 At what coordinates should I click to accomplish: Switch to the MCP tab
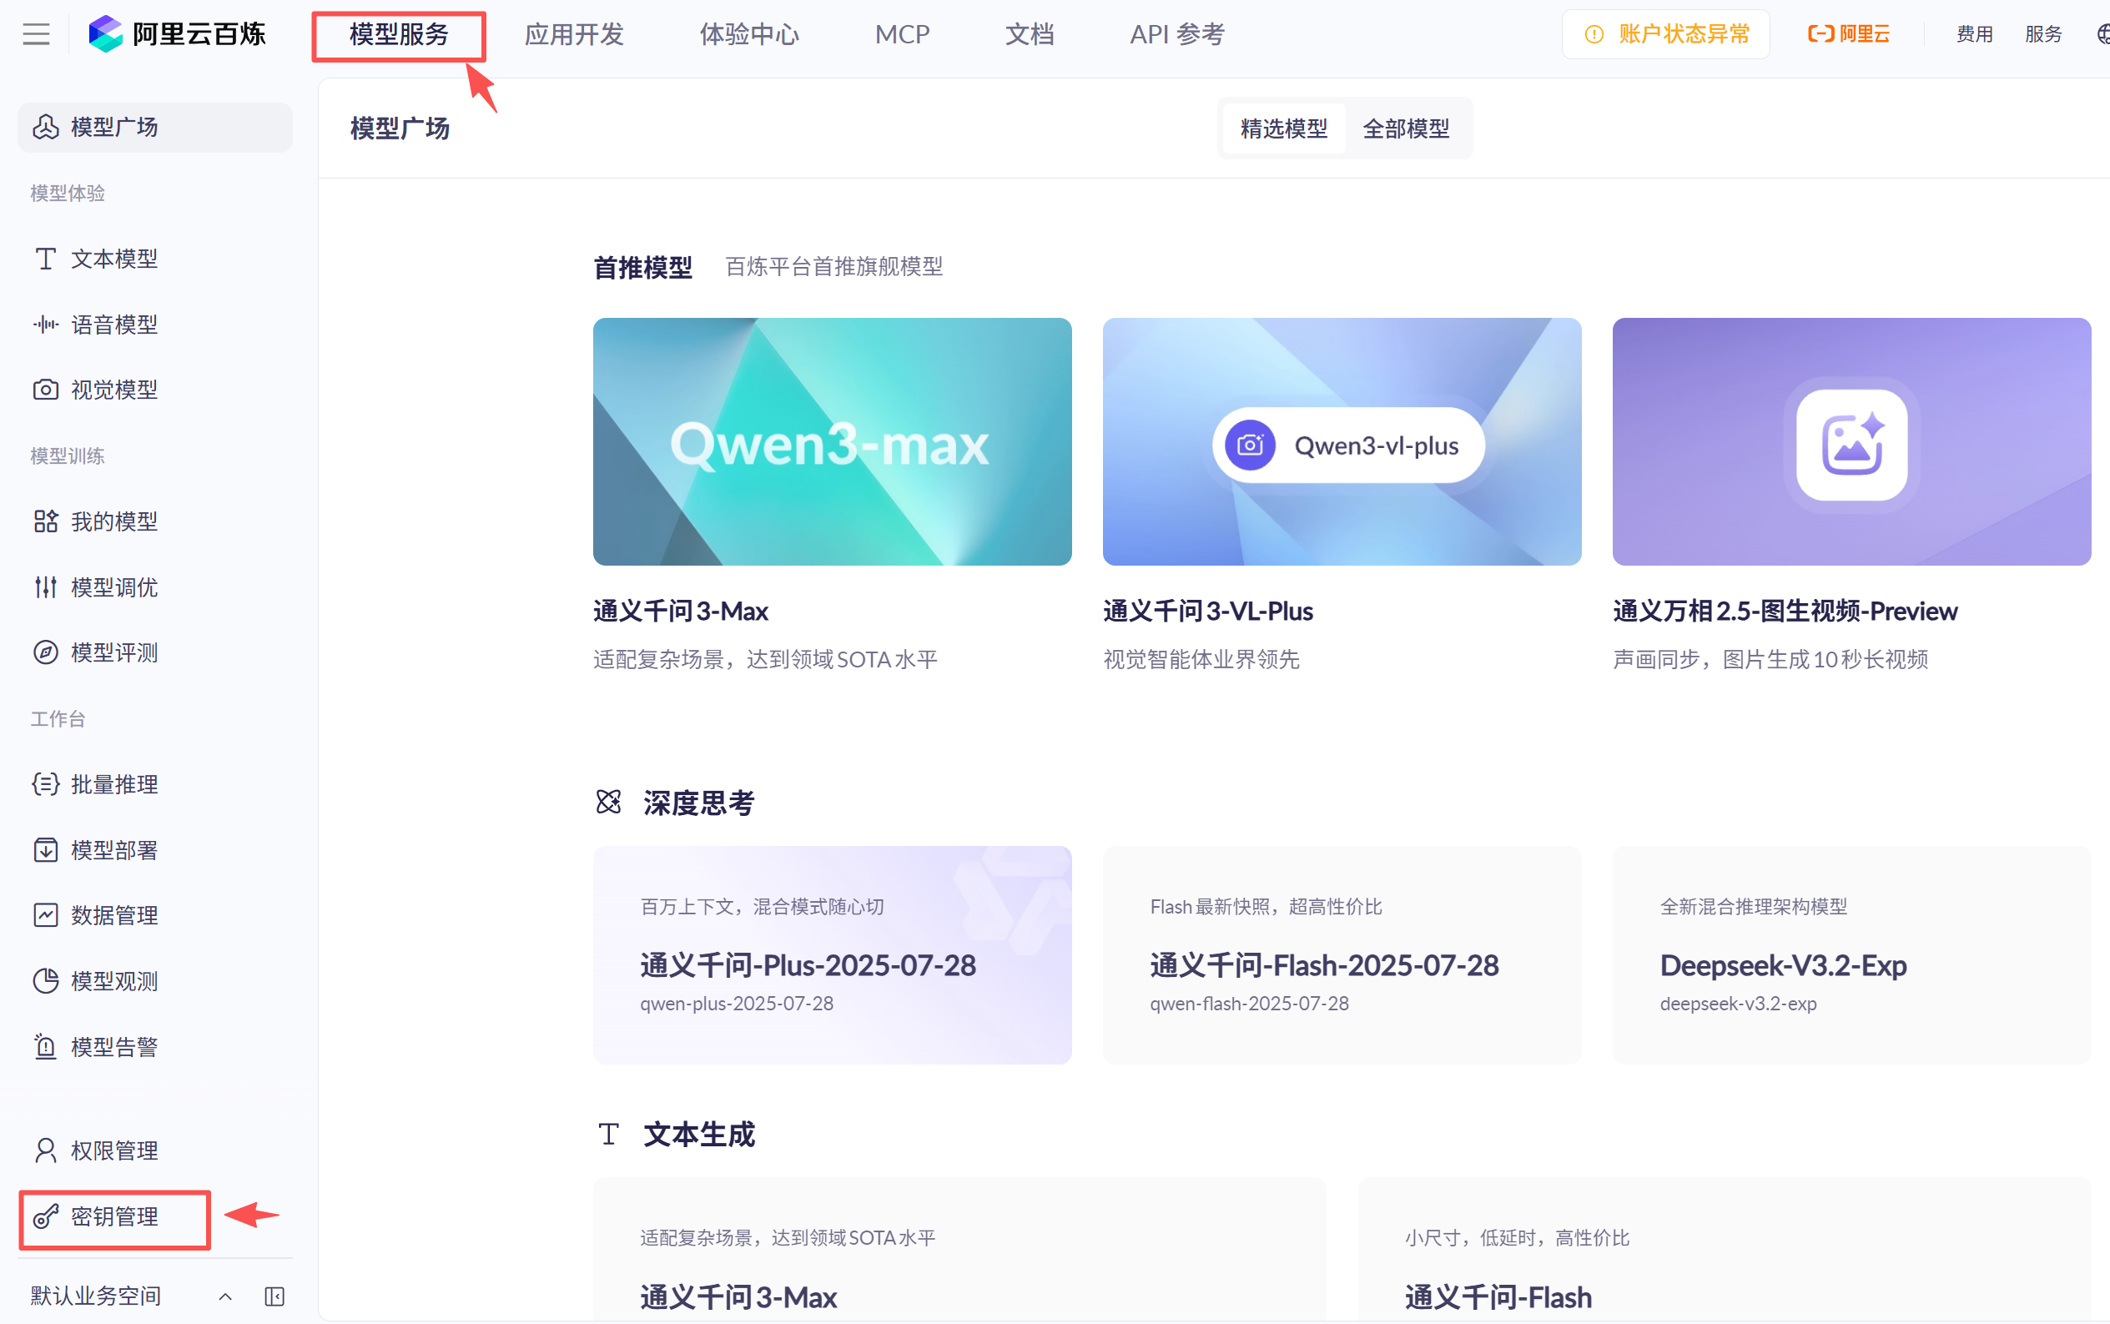[x=901, y=33]
